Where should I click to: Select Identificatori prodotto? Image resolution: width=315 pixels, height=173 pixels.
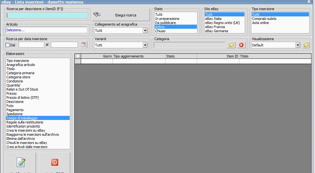coord(38,126)
